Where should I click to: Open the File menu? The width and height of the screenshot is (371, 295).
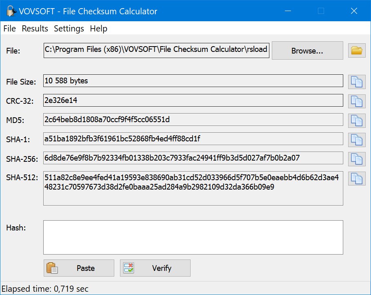(x=9, y=29)
